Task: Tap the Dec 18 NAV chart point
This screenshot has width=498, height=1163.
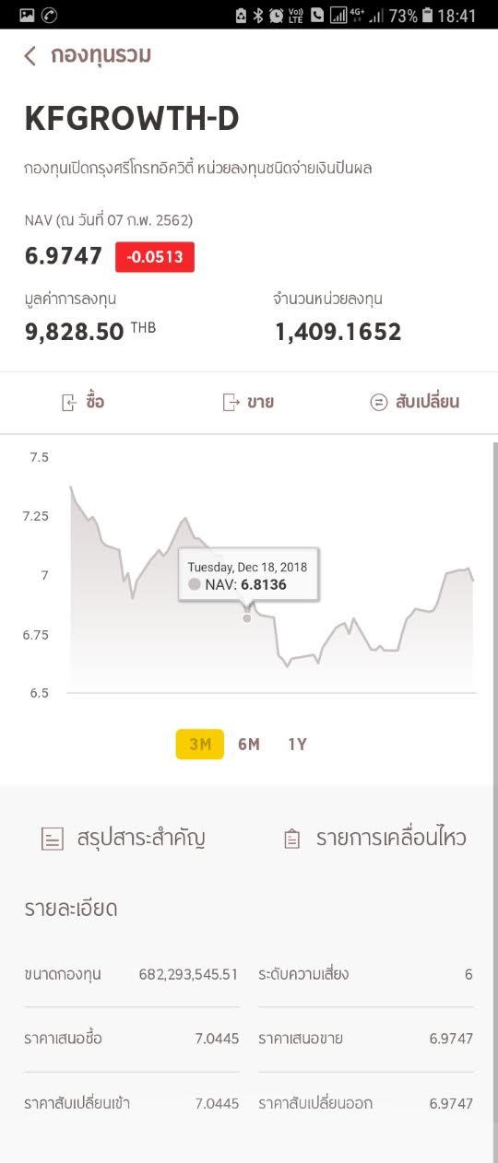Action: coord(247,618)
